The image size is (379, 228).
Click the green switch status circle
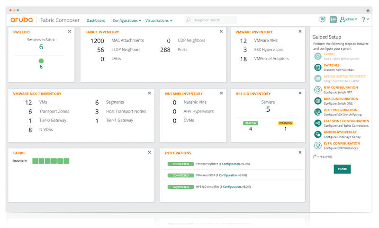pos(41,61)
